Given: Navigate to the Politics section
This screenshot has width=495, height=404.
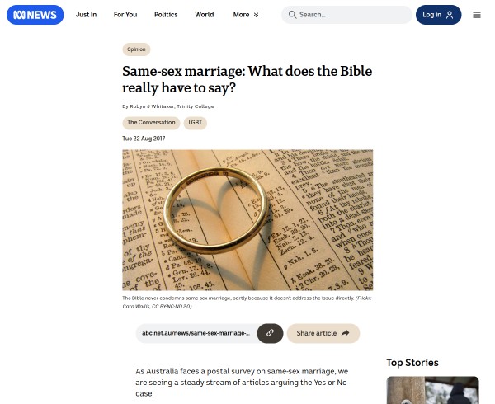Looking at the screenshot, I should tap(166, 15).
